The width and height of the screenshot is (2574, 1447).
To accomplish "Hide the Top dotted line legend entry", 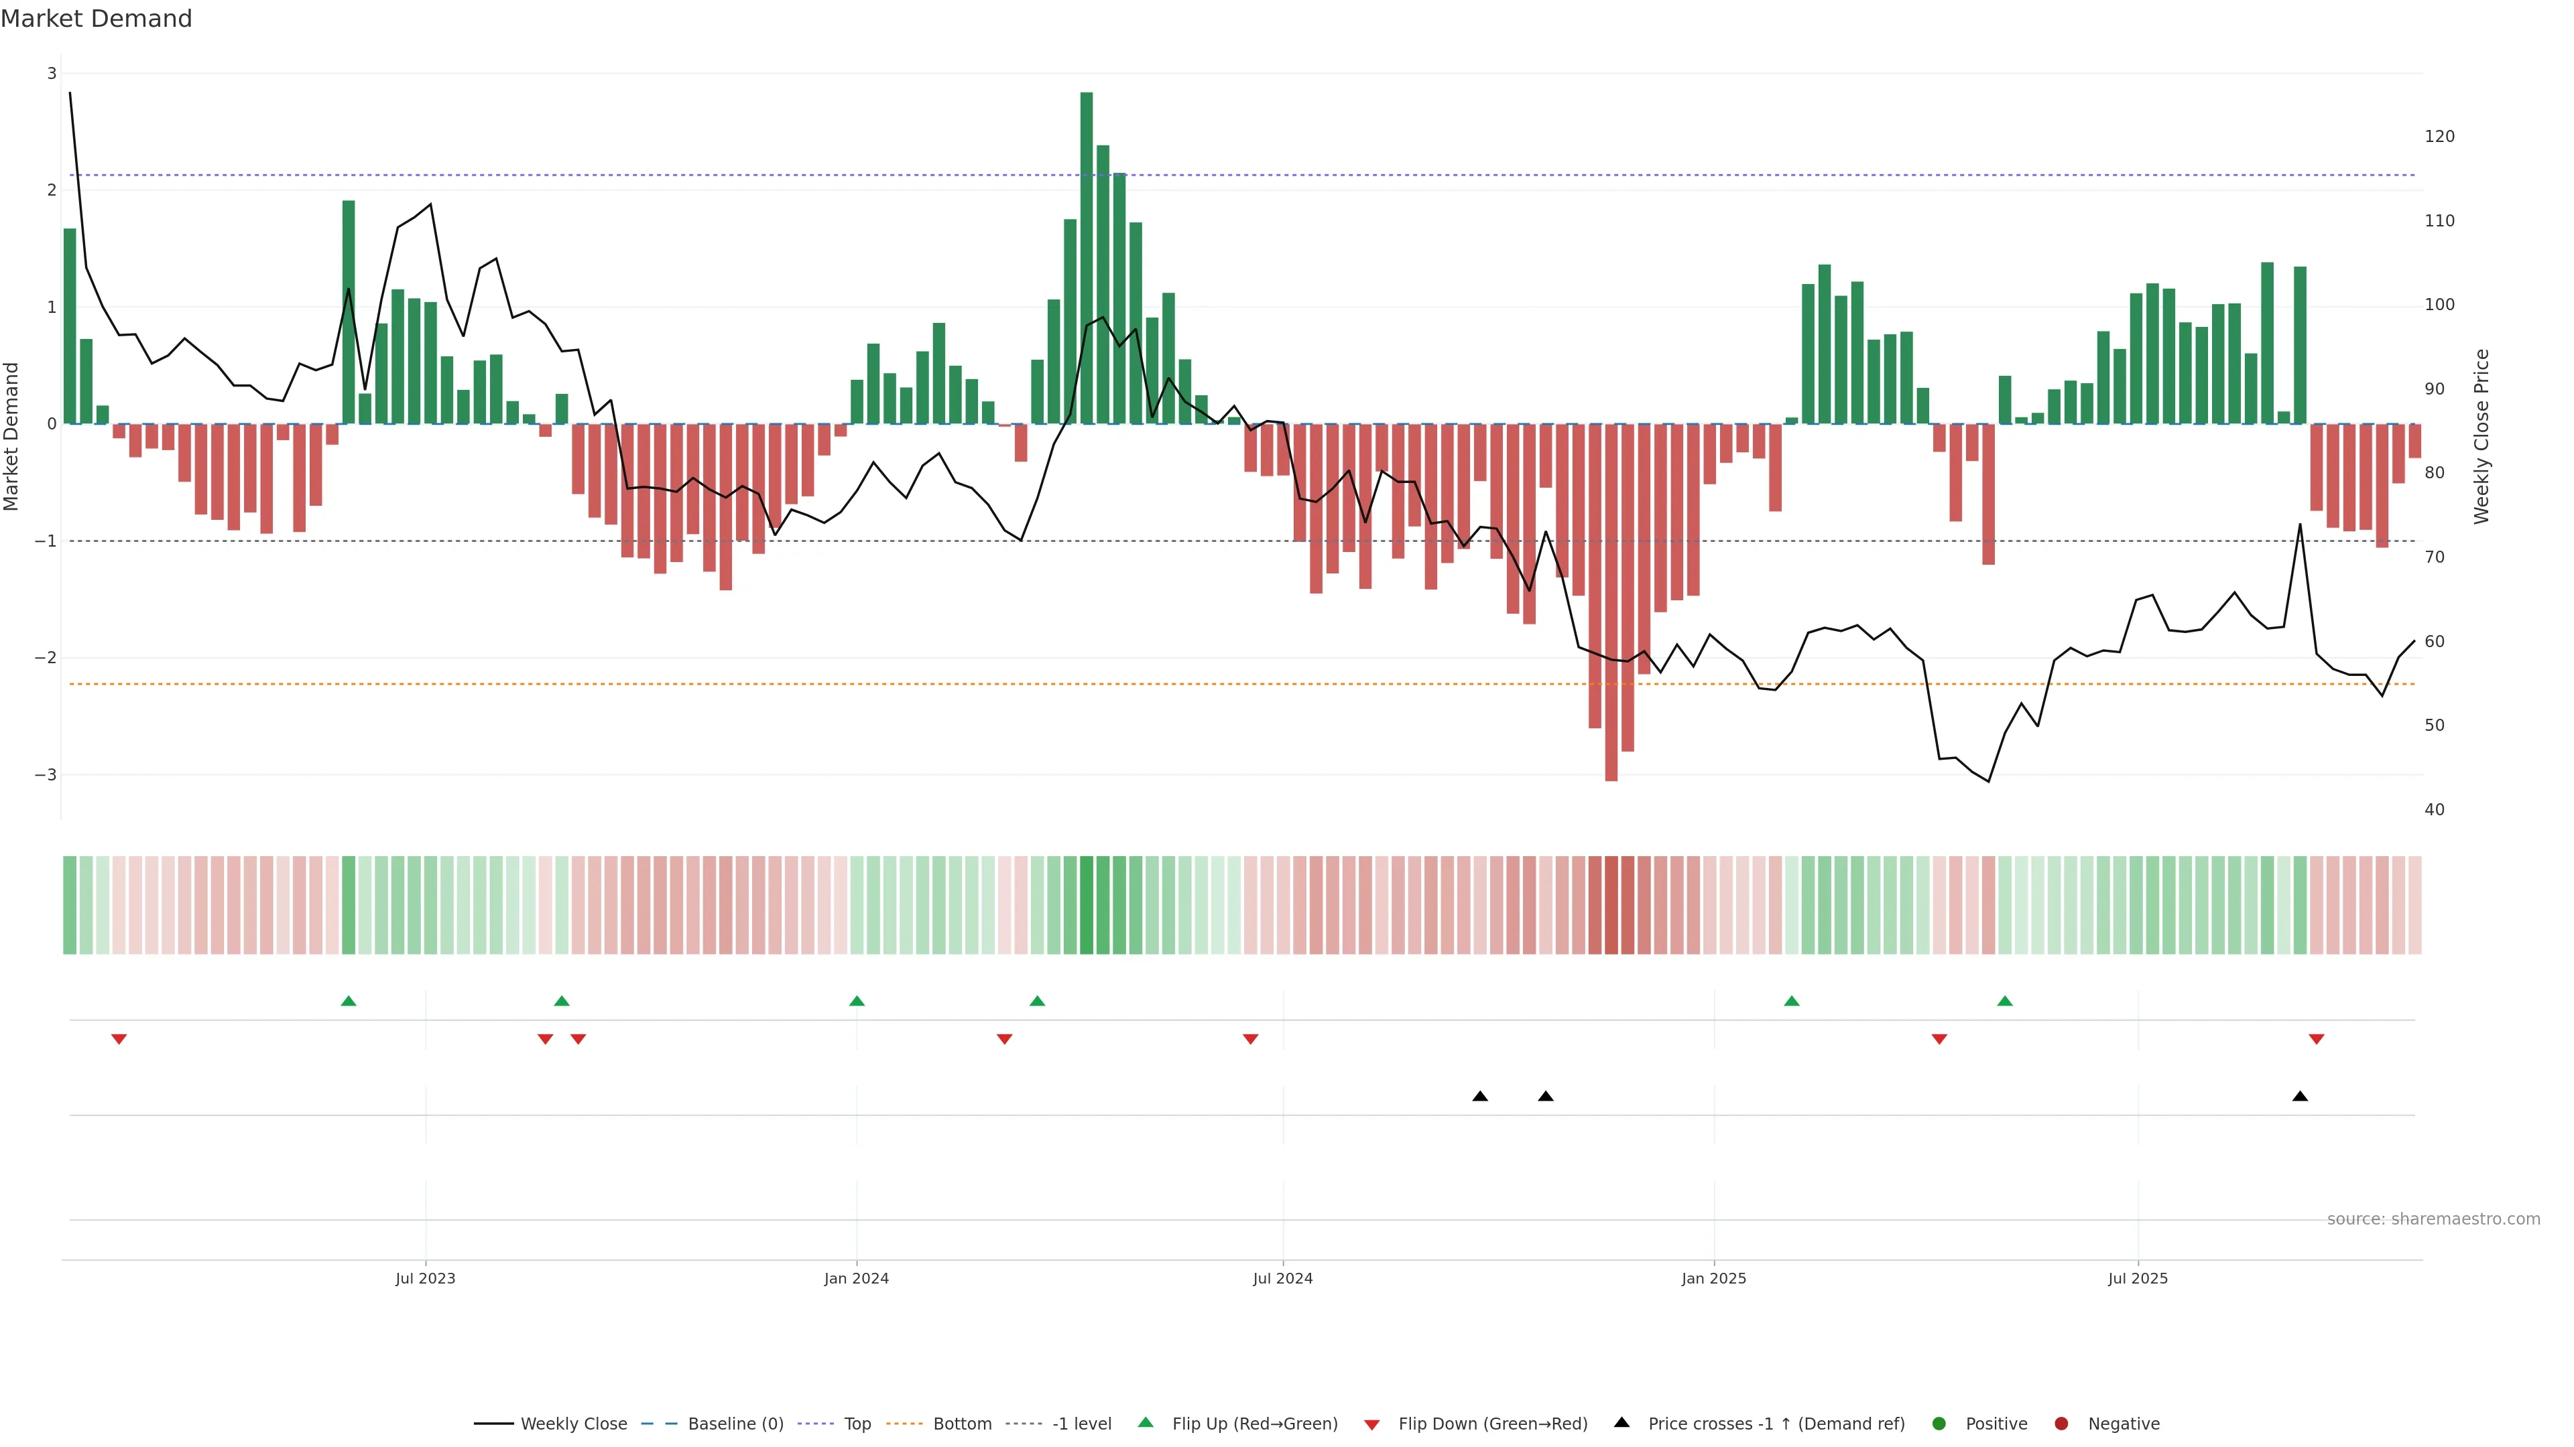I will pos(857,1424).
